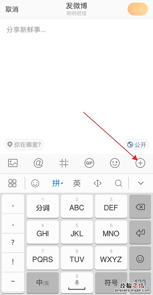The height and width of the screenshot is (295, 153).
Task: Switch to 英 English input tab
Action: (77, 183)
